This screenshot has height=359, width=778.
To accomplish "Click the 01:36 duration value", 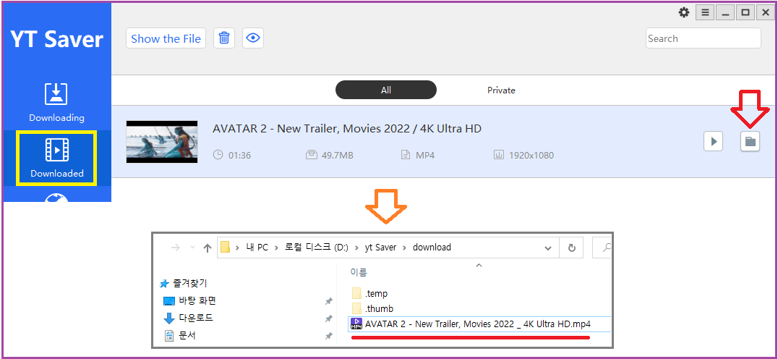I will point(239,156).
